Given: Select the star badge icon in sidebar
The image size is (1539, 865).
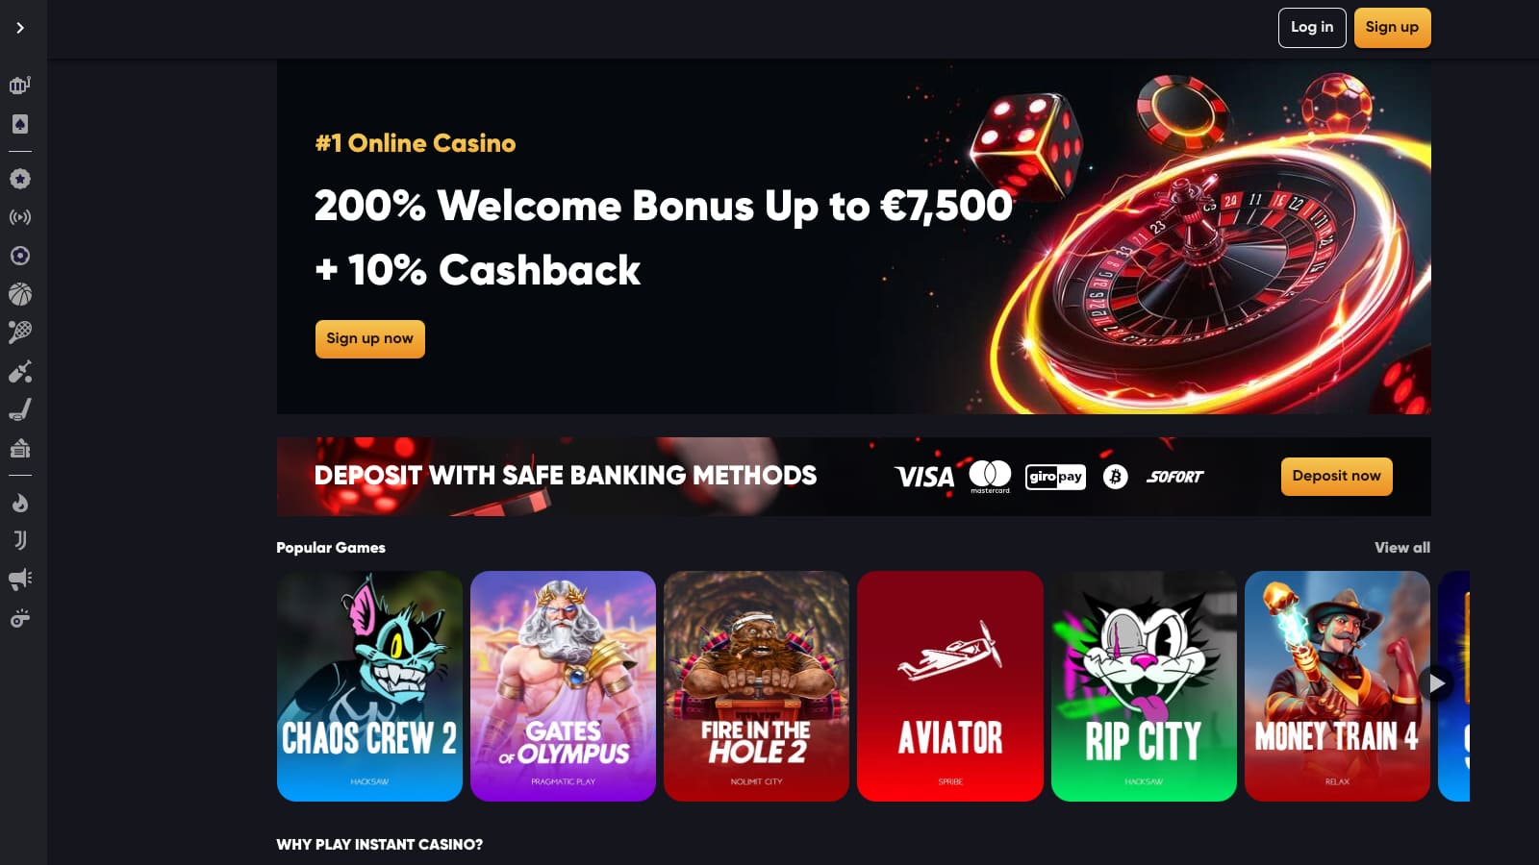Looking at the screenshot, I should point(20,179).
